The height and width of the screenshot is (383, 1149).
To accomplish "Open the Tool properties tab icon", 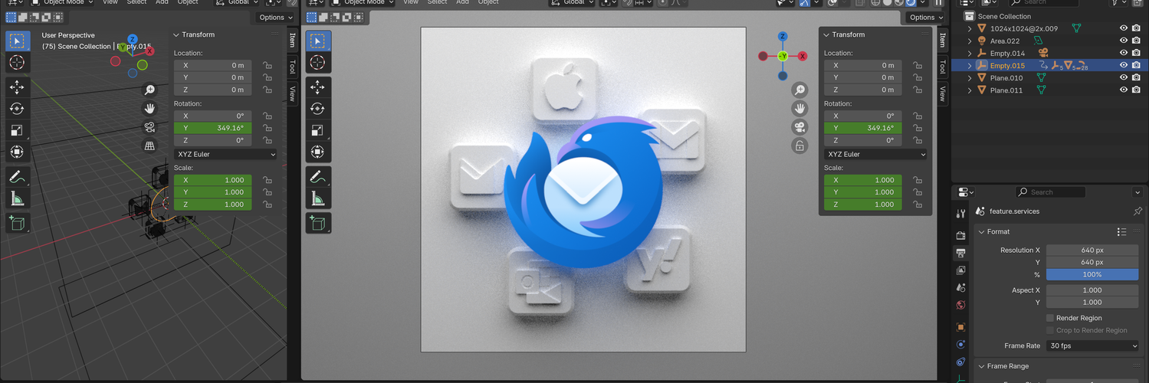I will (961, 214).
